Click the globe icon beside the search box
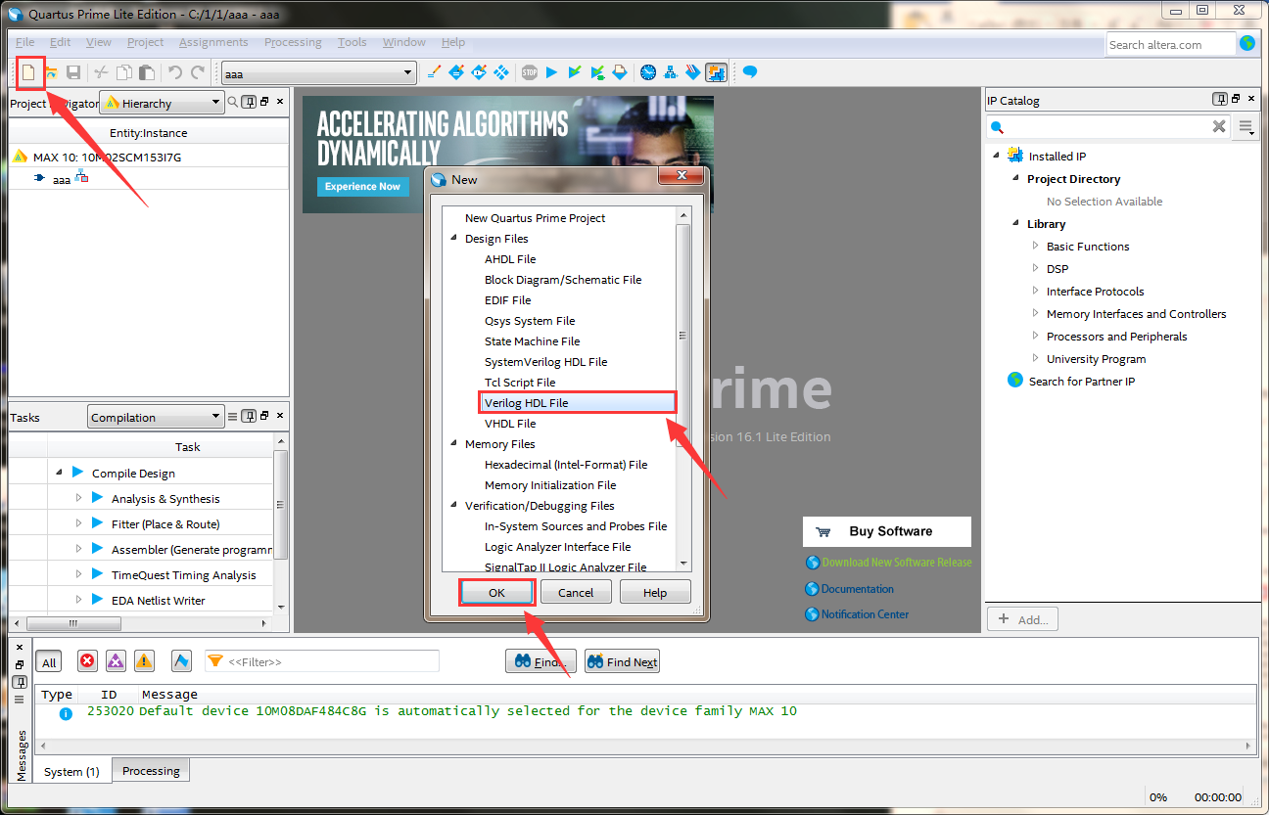Viewport: 1269px width, 815px height. tap(1247, 43)
